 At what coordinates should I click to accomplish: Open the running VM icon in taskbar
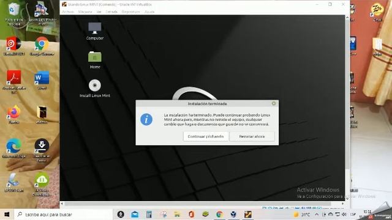click(247, 215)
